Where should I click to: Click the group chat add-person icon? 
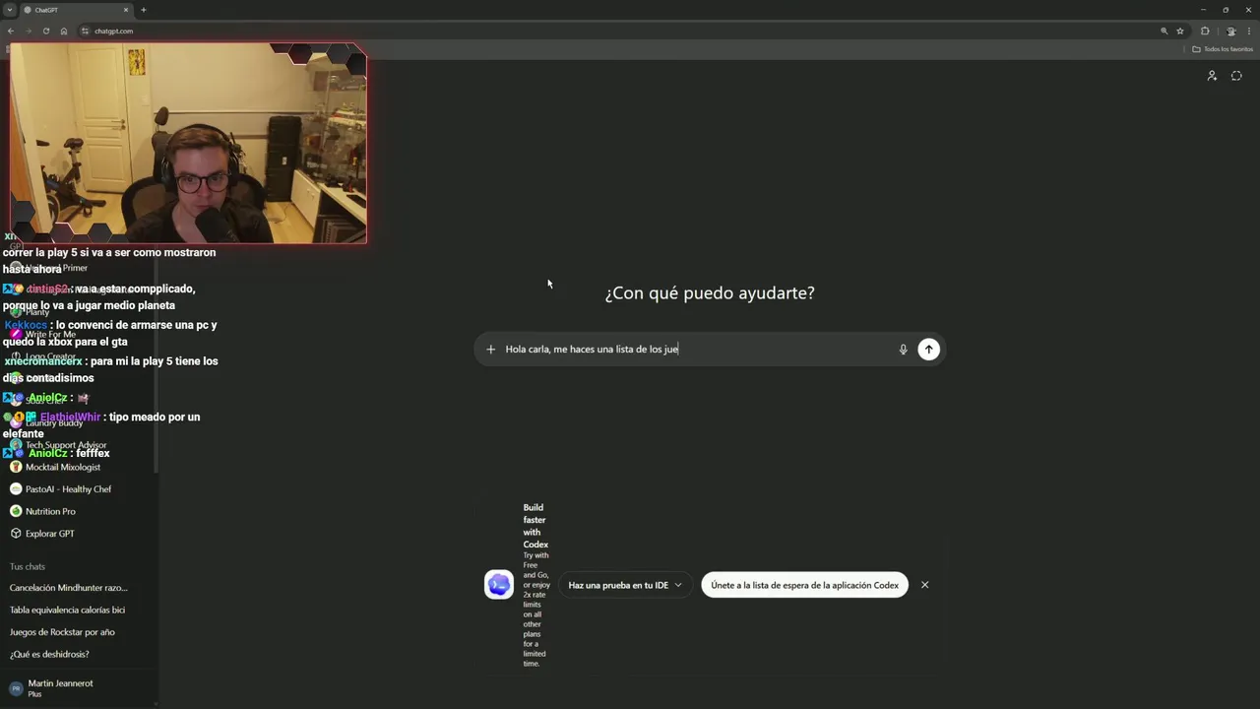1212,76
